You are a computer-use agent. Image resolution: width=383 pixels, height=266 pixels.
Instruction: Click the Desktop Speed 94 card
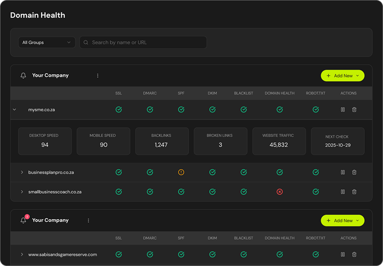pos(45,141)
